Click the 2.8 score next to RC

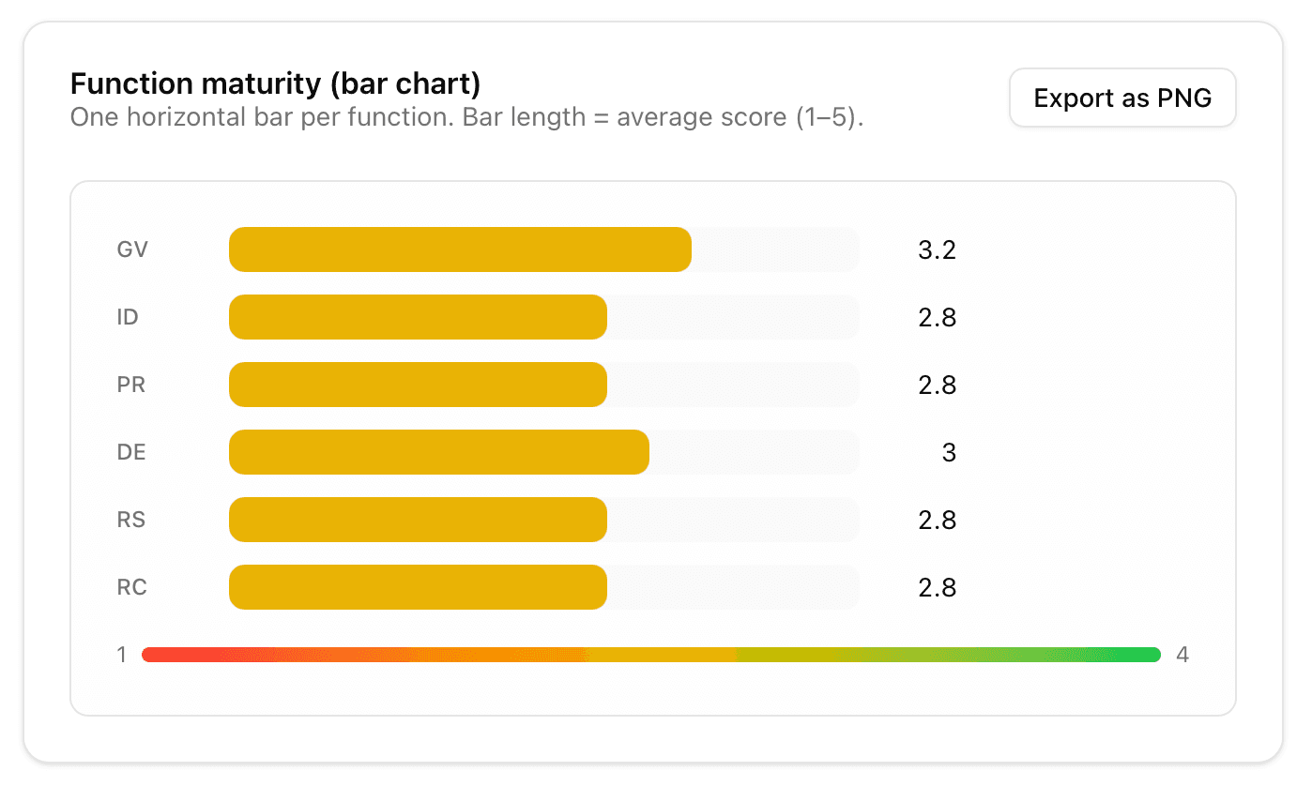point(937,587)
